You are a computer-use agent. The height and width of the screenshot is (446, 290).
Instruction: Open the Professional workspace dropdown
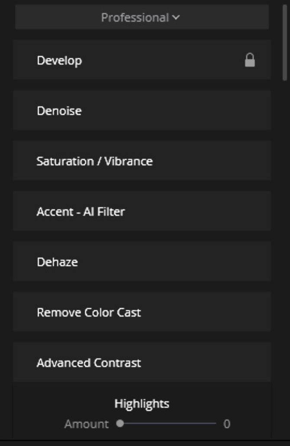point(142,17)
